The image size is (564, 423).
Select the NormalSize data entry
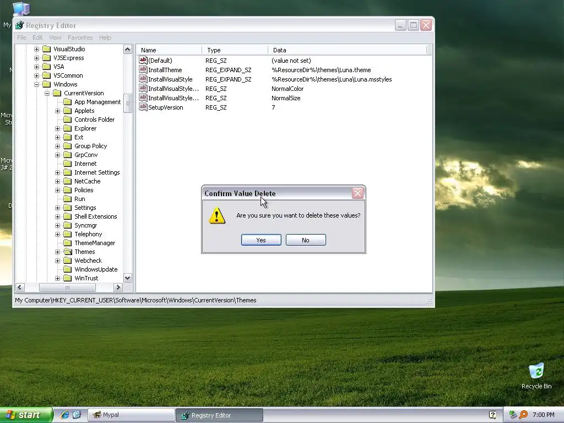pyautogui.click(x=286, y=98)
